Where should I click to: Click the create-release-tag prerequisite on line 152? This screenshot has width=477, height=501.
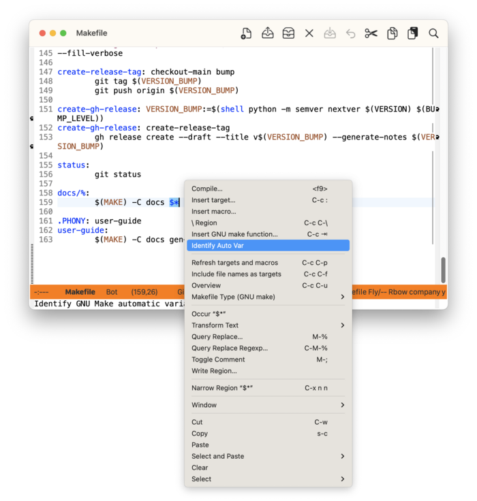188,128
